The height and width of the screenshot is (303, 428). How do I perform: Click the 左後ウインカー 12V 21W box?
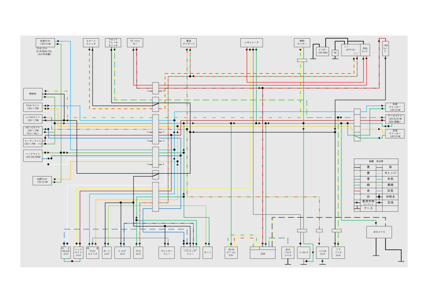395,133
